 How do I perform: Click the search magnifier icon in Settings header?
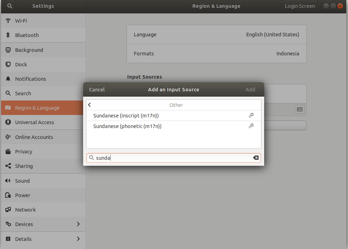click(10, 6)
